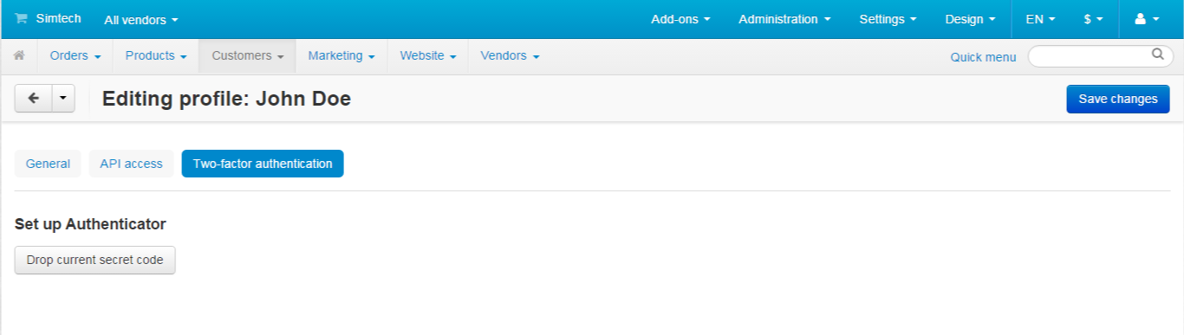Click the Save changes button
This screenshot has height=335, width=1184.
click(1118, 99)
